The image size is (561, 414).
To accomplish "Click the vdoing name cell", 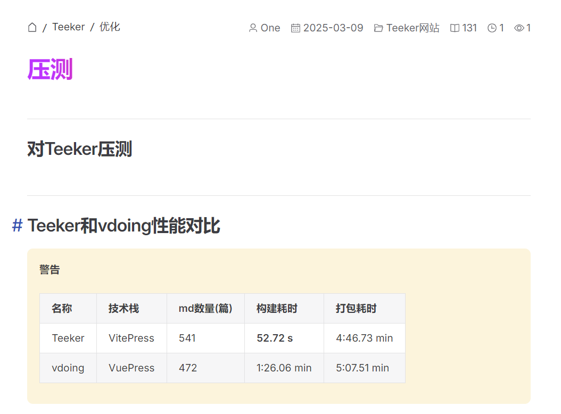I will [68, 368].
